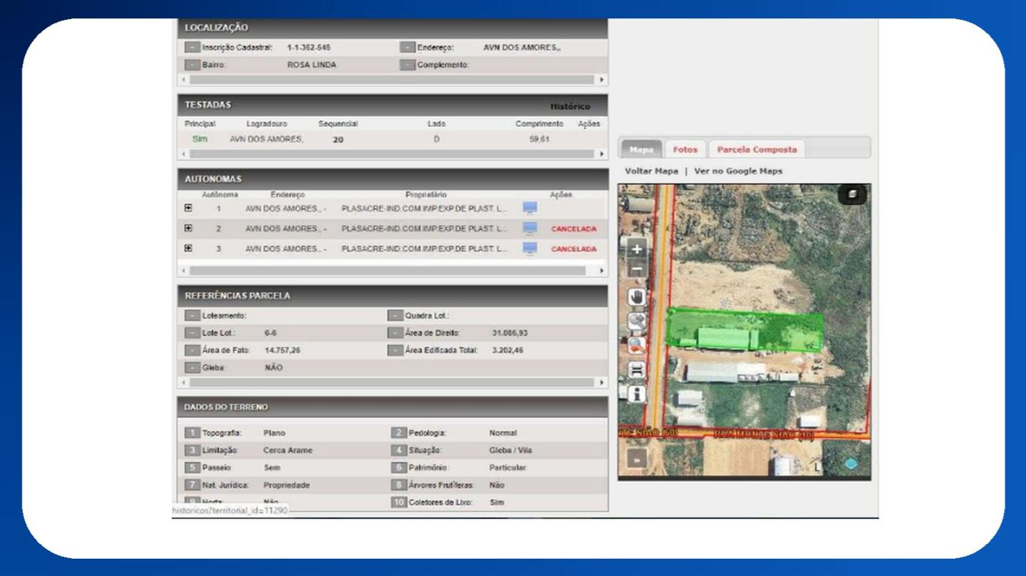
Task: Expand Autônoma 2 row details
Action: 188,229
